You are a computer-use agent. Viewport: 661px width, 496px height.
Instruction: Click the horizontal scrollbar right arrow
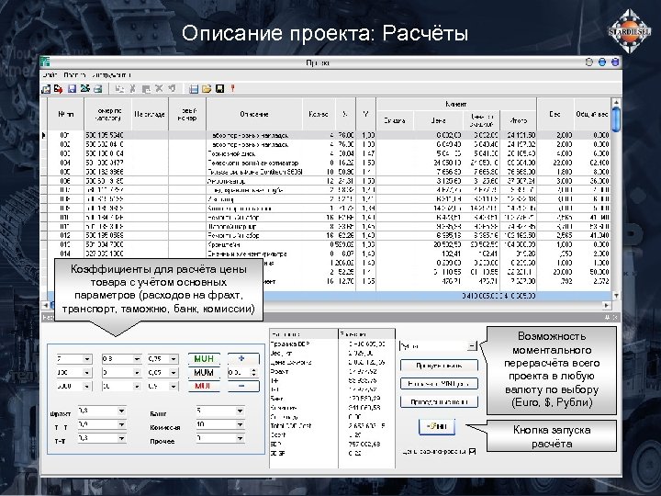[607, 305]
